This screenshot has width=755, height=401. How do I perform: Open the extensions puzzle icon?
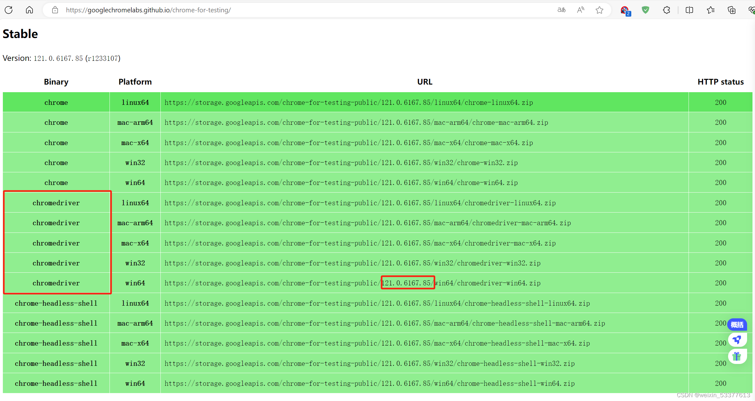pos(666,10)
